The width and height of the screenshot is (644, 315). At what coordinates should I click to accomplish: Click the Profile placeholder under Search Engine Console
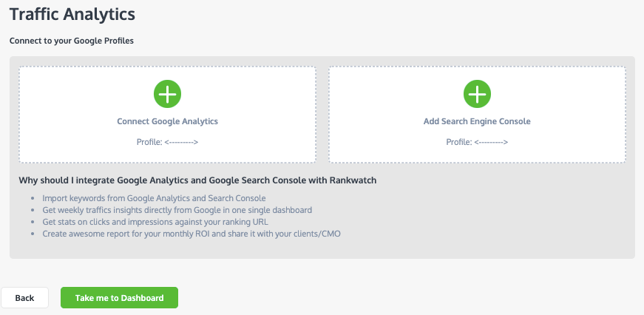click(x=477, y=142)
